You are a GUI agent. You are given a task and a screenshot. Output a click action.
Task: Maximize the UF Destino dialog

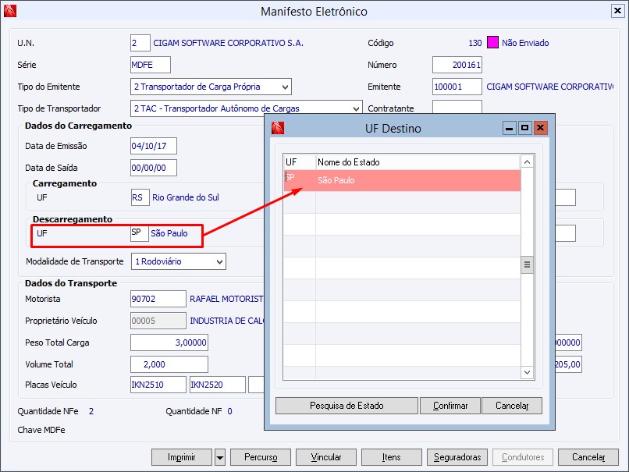(x=524, y=128)
